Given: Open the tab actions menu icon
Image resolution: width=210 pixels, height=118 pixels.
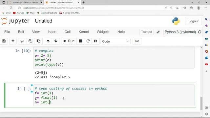Looking at the screenshot, I should tap(4, 2).
